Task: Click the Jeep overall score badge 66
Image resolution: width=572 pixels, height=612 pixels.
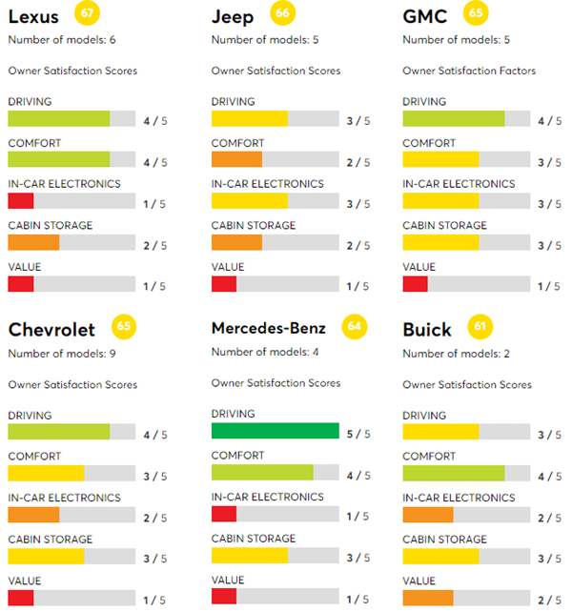Action: [x=282, y=13]
